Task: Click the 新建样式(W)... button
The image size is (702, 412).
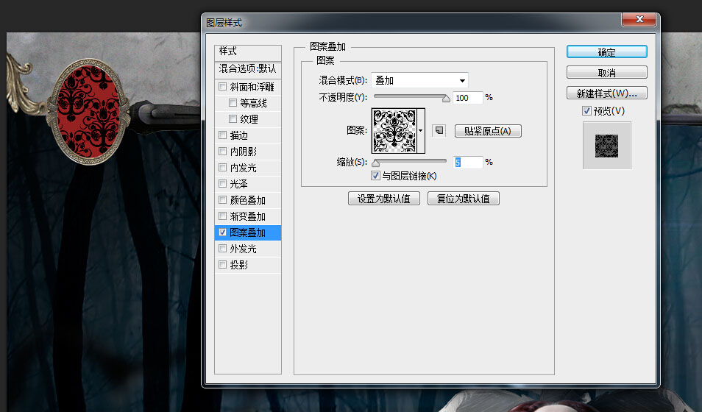Action: (x=606, y=93)
